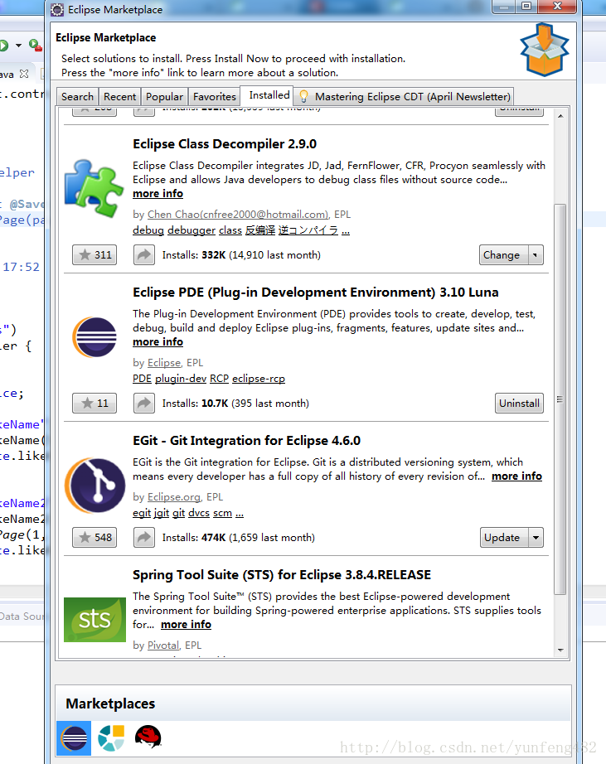Click Spring Tool Suite (STS) title
Screen dimensions: 606x764
pyautogui.click(x=282, y=575)
